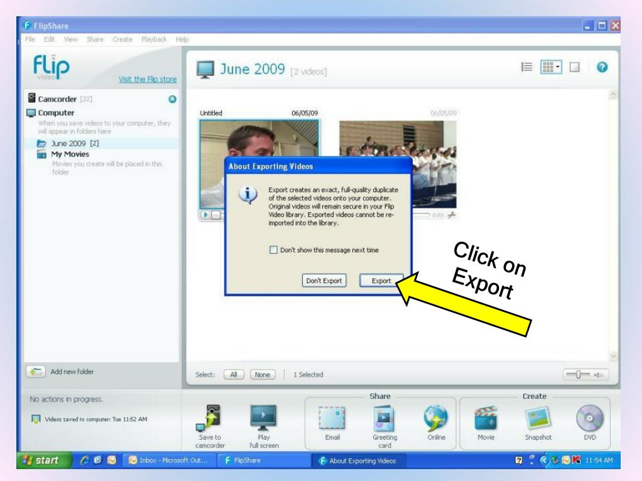The image size is (642, 481).
Task: Click the June 2009 monitor header icon
Action: tap(205, 70)
